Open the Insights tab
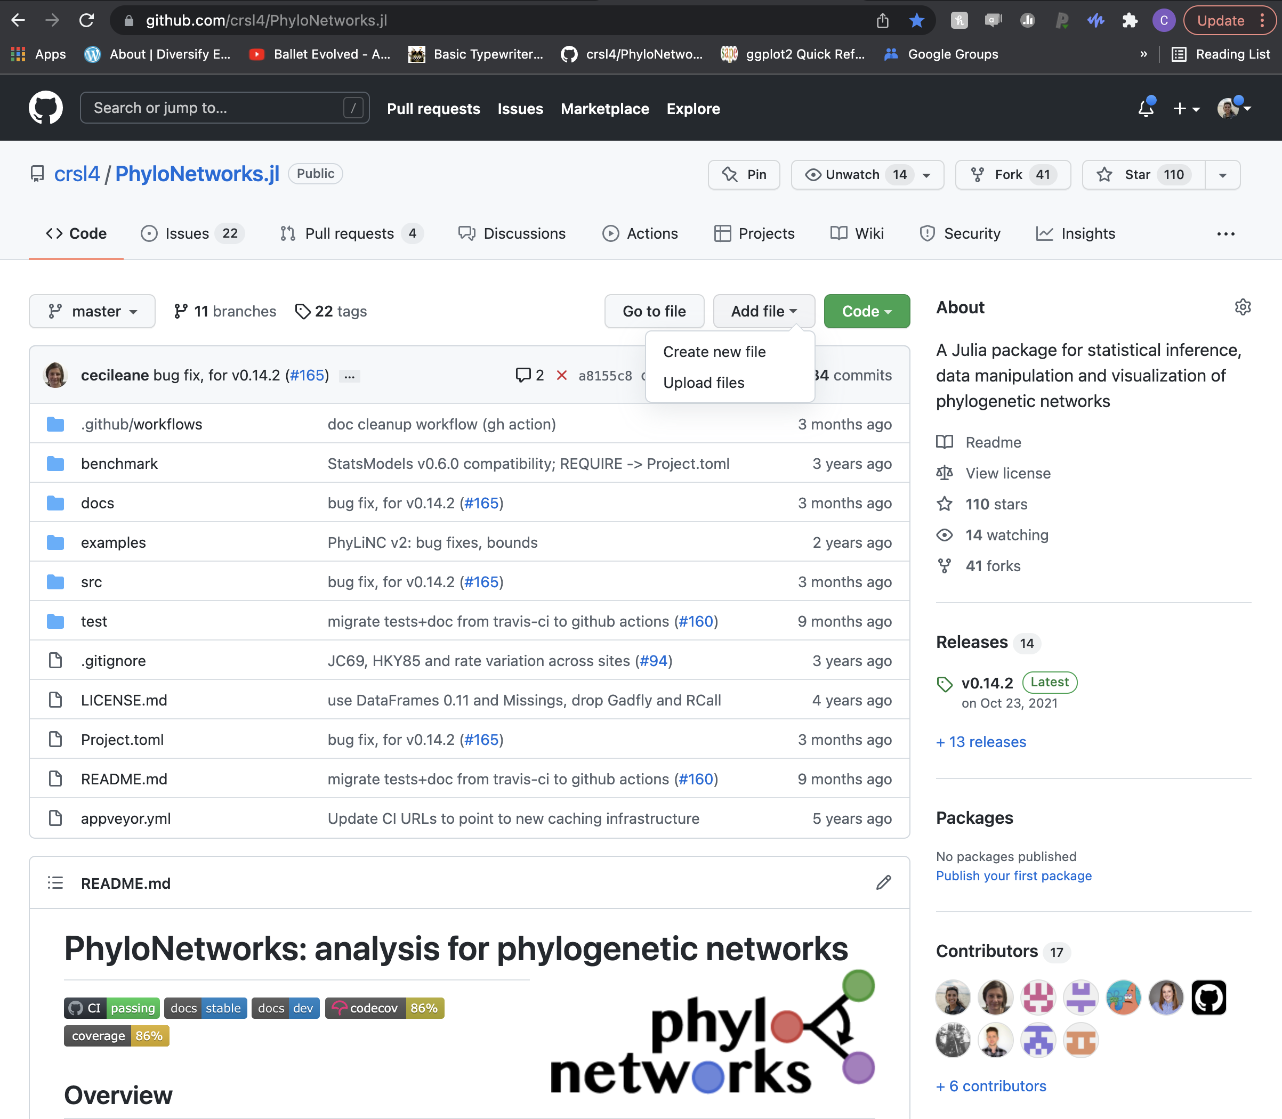Screen dimensions: 1282x1119 click(x=1075, y=233)
